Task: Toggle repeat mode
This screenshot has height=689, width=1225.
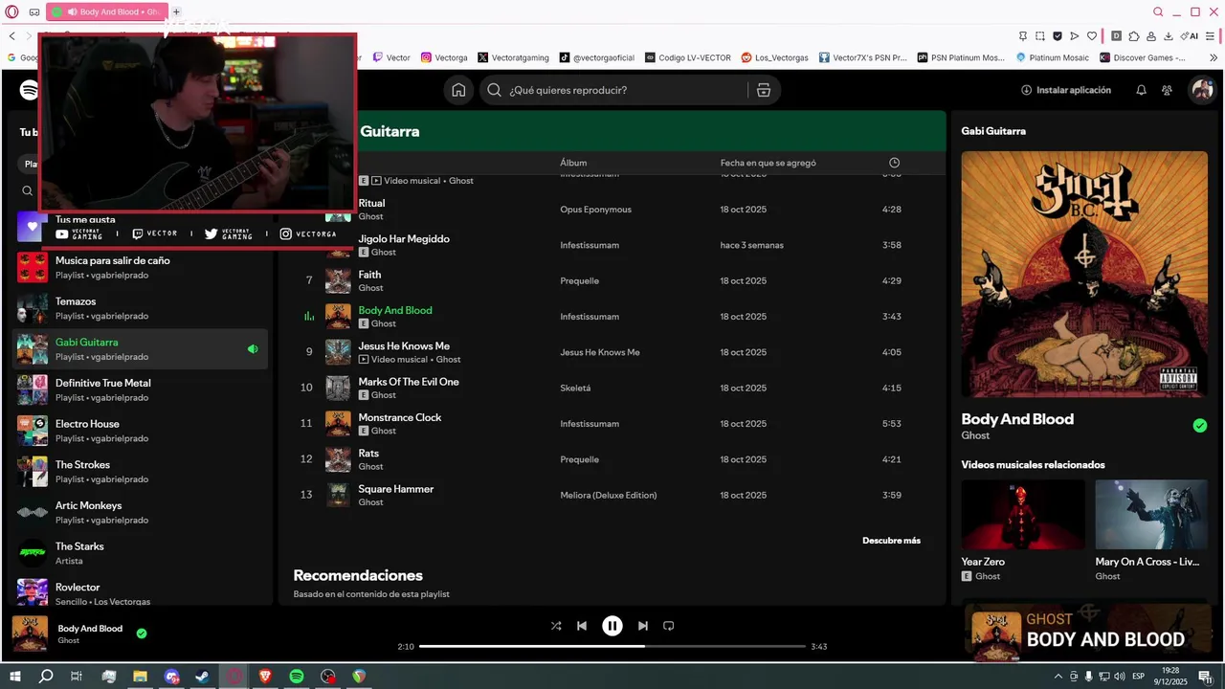Action: tap(668, 626)
